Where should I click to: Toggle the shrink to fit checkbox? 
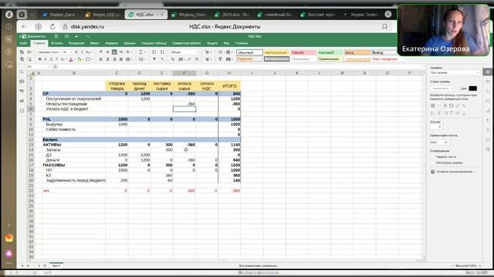click(x=433, y=162)
